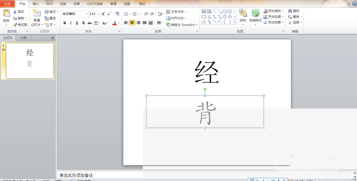Image resolution: width=357 pixels, height=181 pixels.
Task: Increase the list indent level
Action: pos(152,14)
